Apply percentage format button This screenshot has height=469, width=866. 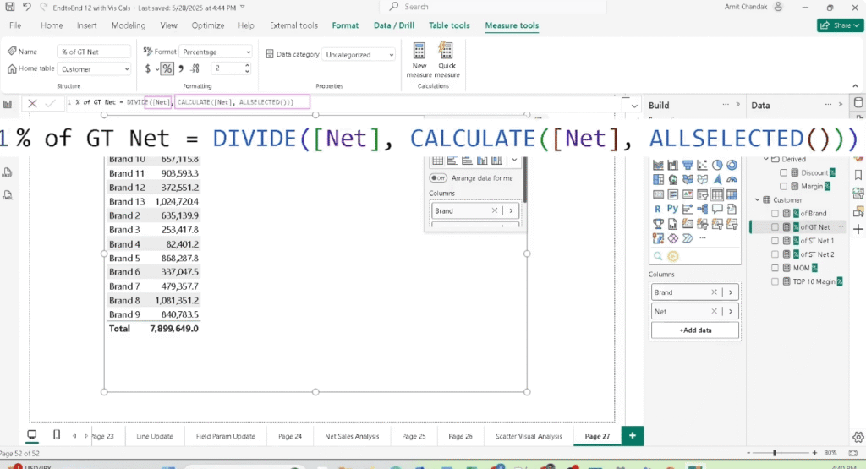point(167,68)
